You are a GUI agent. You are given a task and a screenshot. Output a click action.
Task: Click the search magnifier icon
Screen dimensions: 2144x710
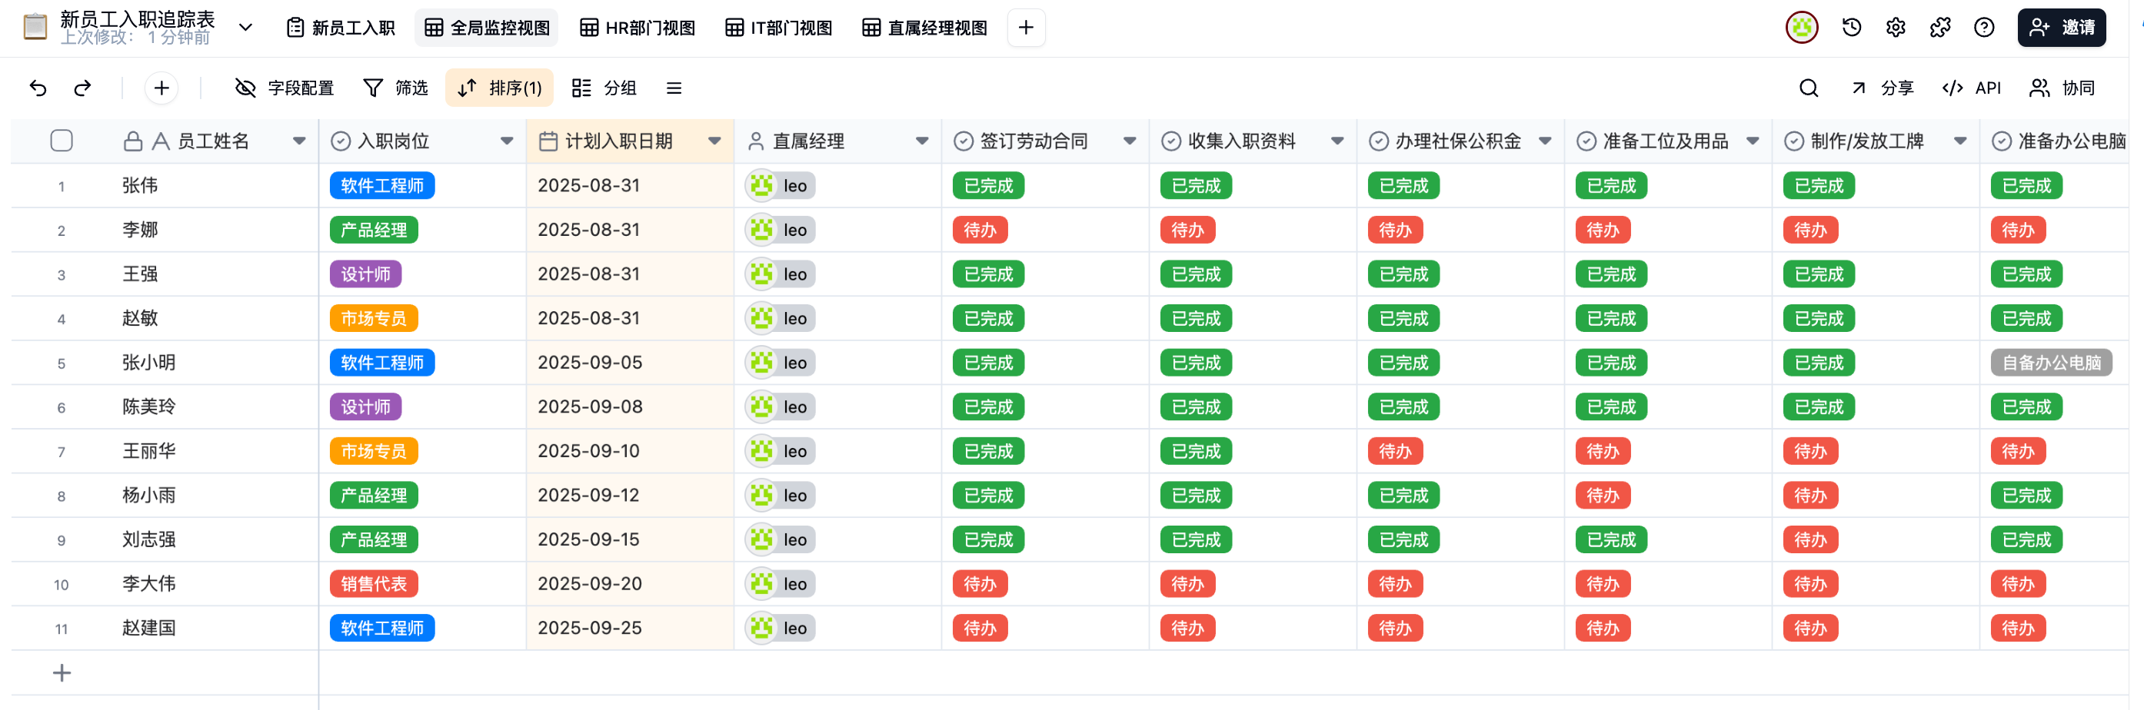click(x=1809, y=88)
